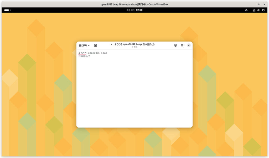Click the volume speaker icon
The height and width of the screenshot is (158, 269).
(x=258, y=10)
